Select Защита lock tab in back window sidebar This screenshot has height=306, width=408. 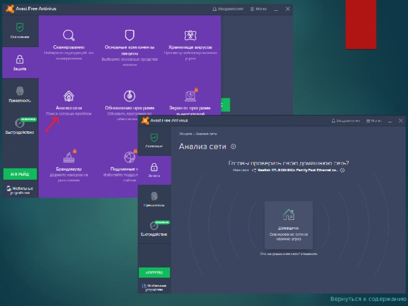[20, 62]
